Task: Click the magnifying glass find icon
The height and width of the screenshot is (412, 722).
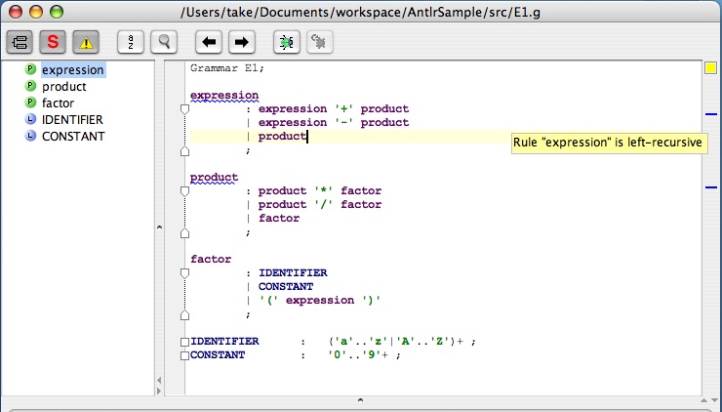Action: coord(164,42)
